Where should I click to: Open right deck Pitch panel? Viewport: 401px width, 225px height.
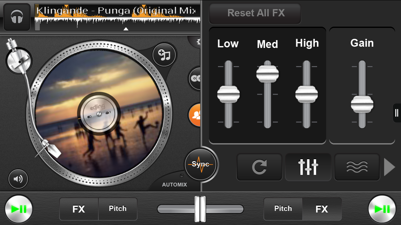(x=283, y=209)
